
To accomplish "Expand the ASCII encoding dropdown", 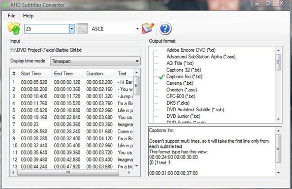I will (138, 28).
